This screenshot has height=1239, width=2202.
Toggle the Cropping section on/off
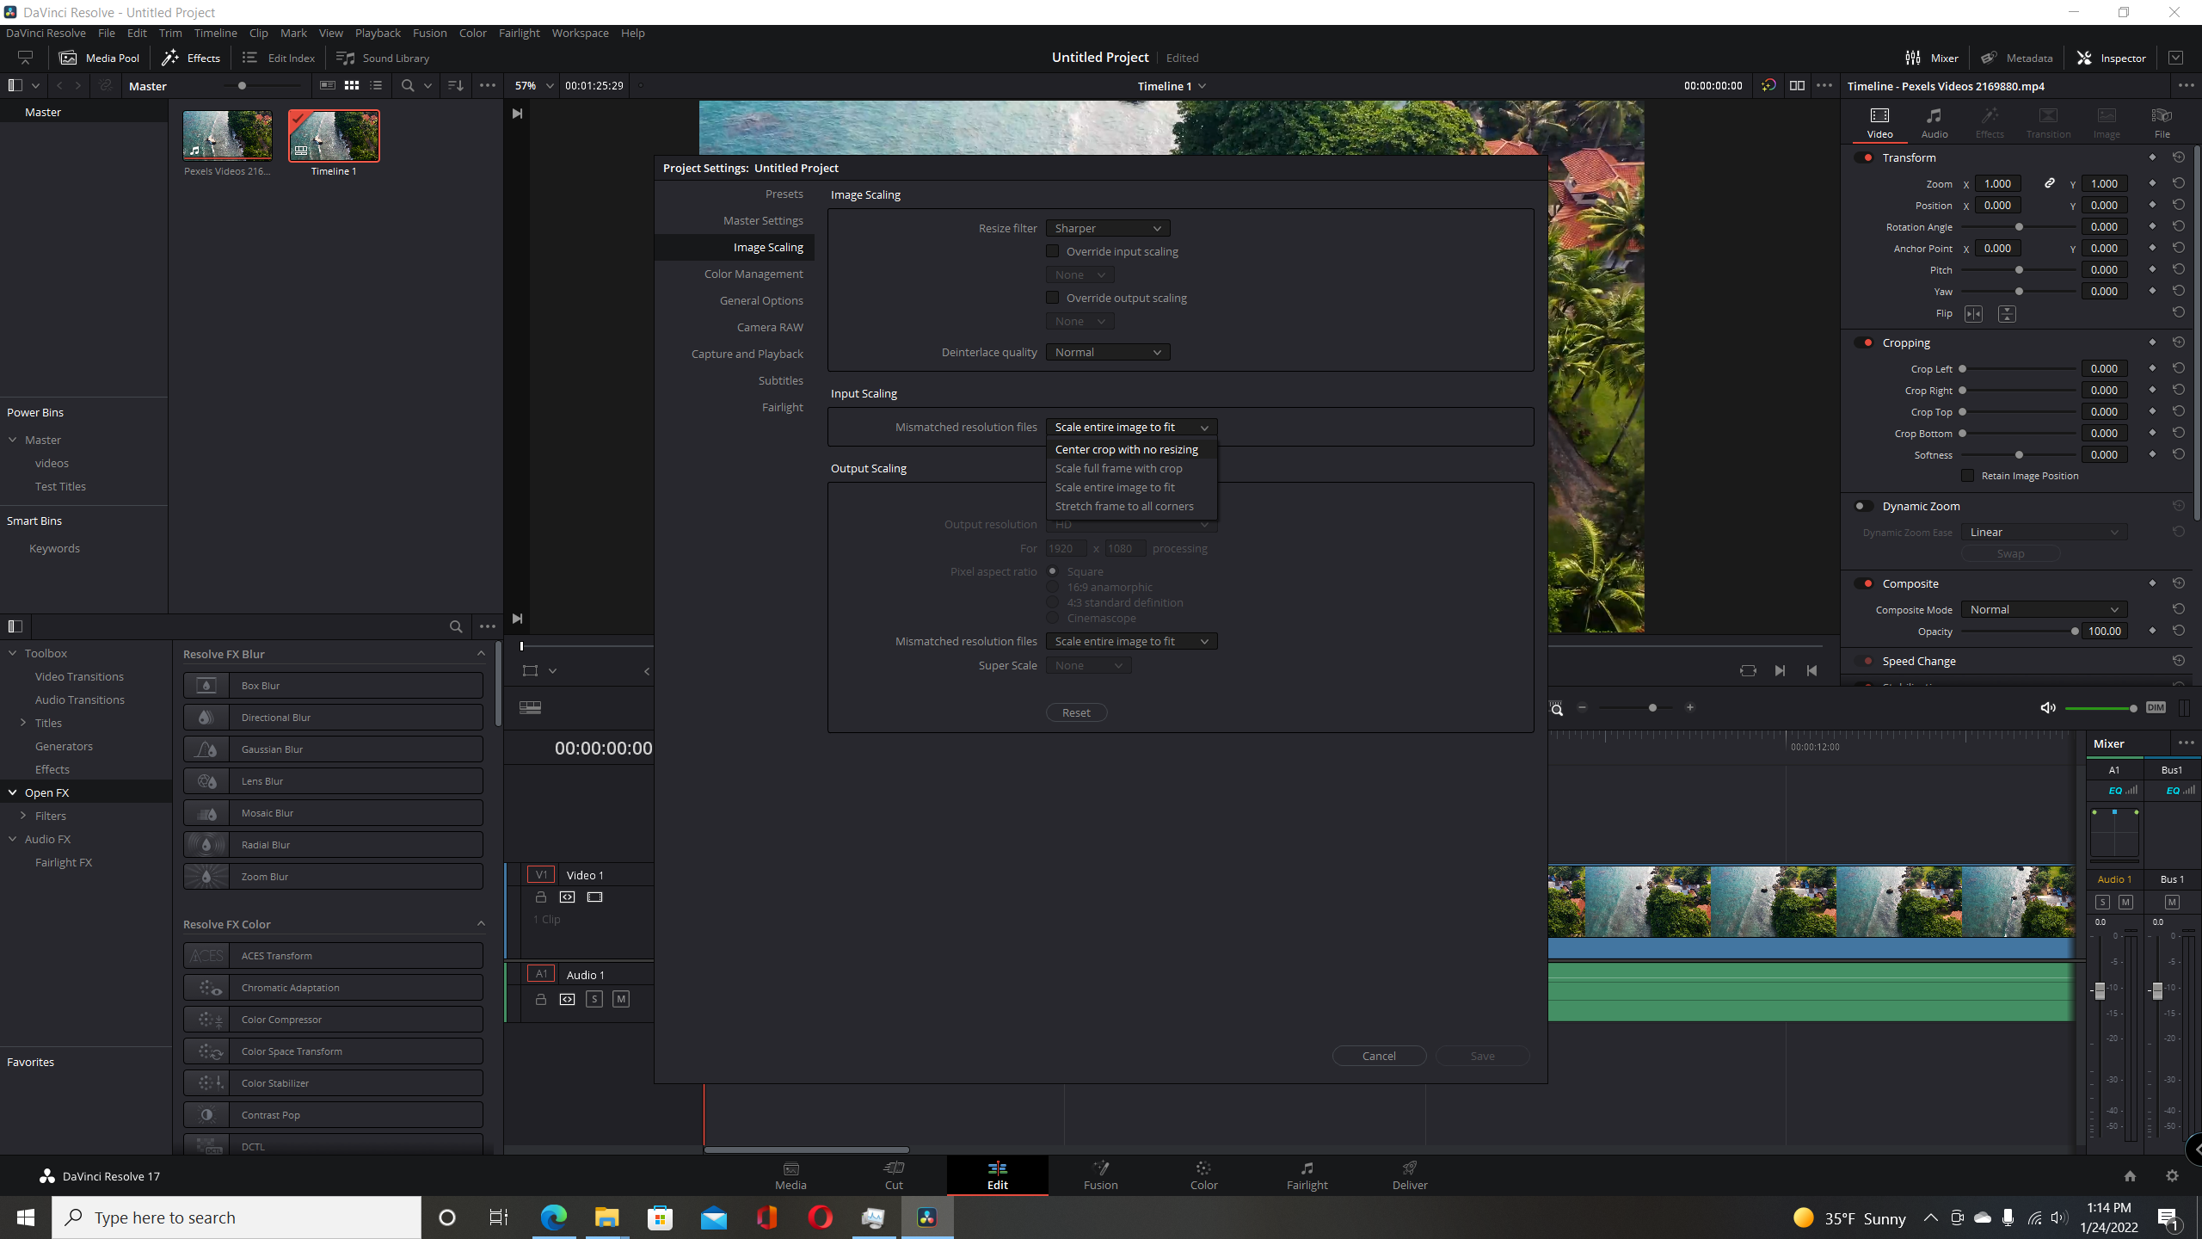1865,342
